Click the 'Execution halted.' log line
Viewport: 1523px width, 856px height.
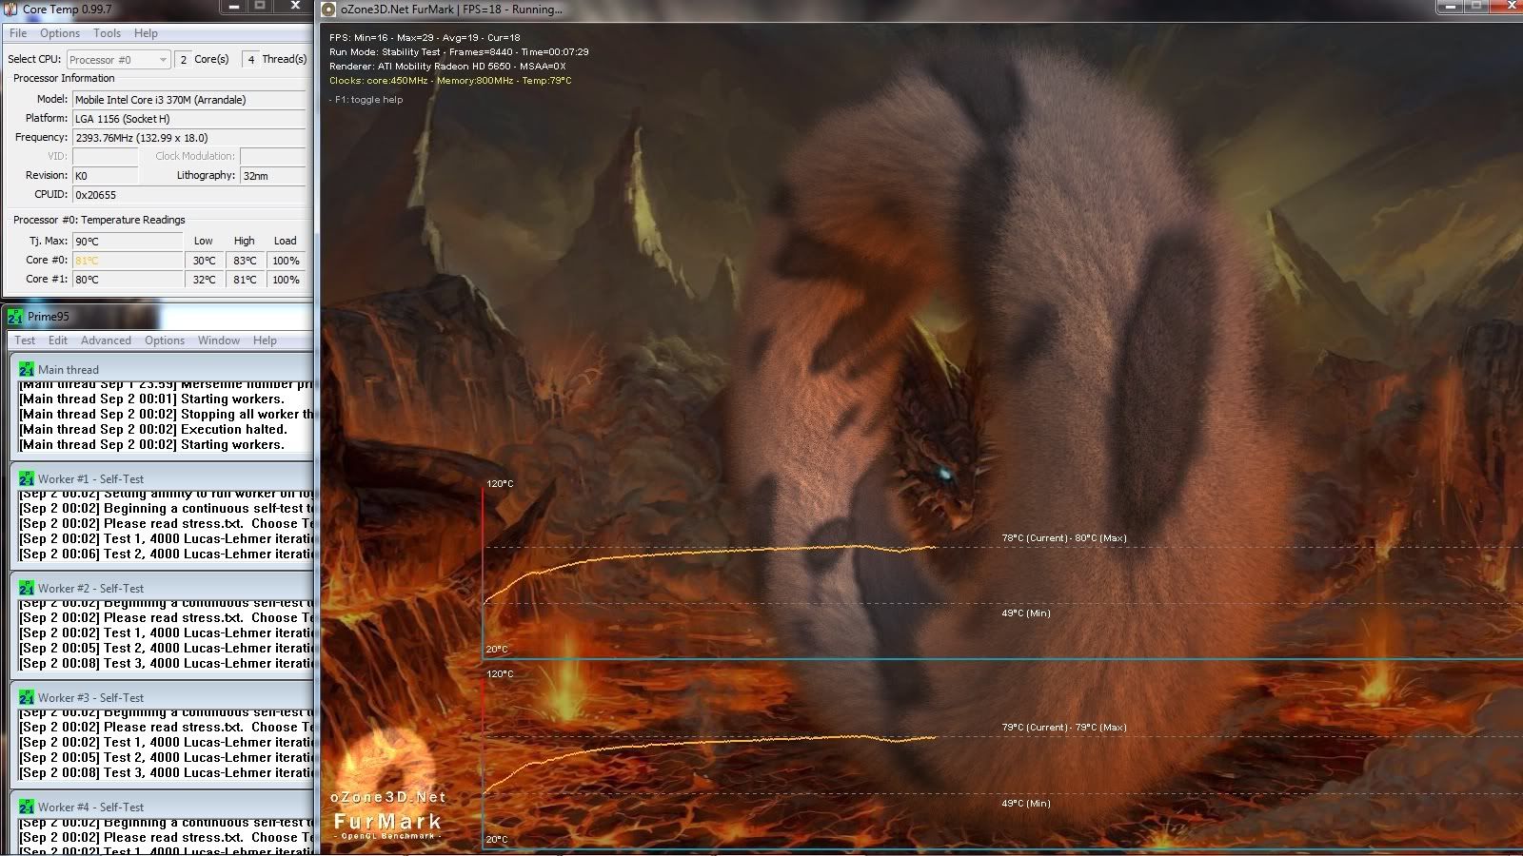[153, 429]
